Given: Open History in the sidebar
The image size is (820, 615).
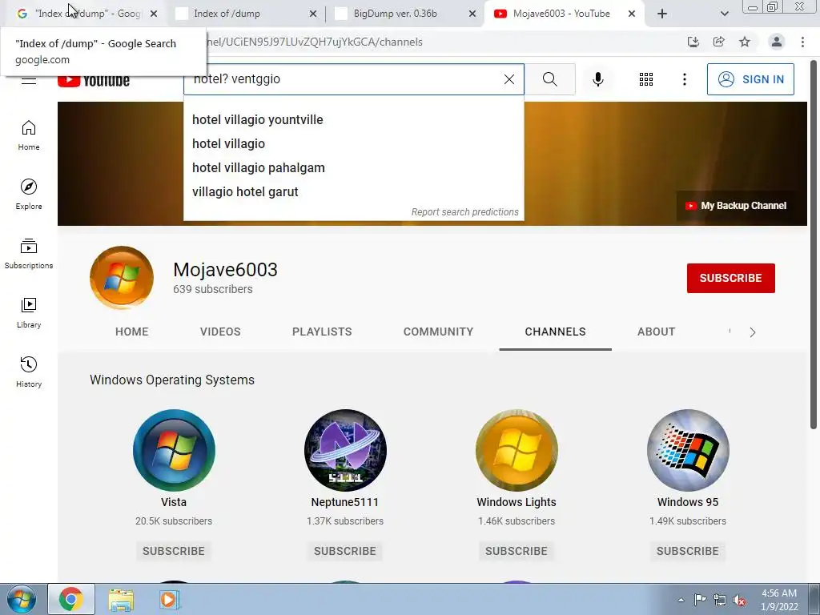Looking at the screenshot, I should (x=29, y=372).
